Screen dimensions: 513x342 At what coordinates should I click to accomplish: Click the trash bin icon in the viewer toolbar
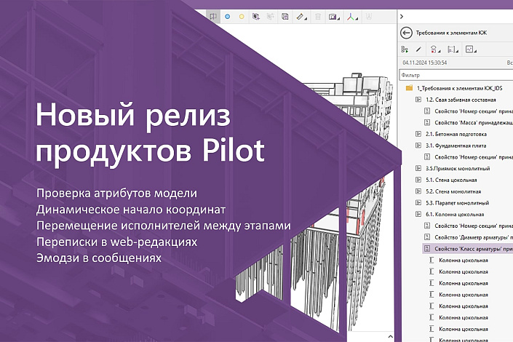(319, 15)
